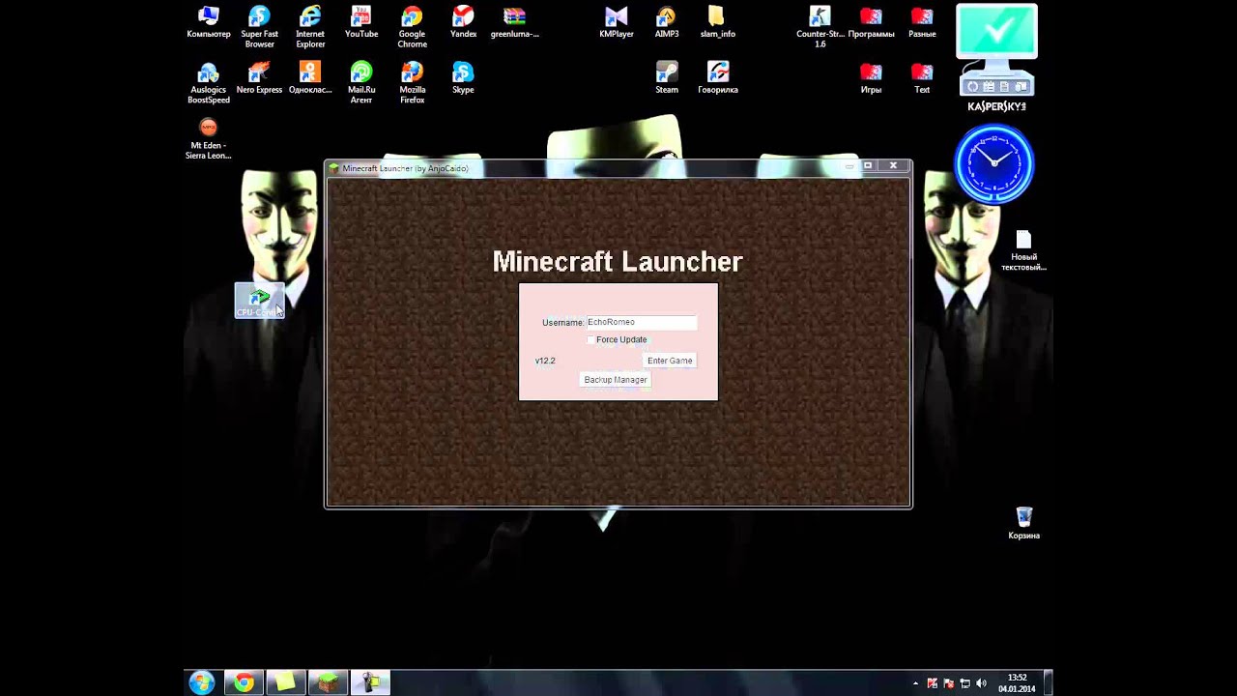Select the Mt Eden - Sierra Leone MP3 file
Image resolution: width=1237 pixels, height=696 pixels.
click(x=208, y=138)
